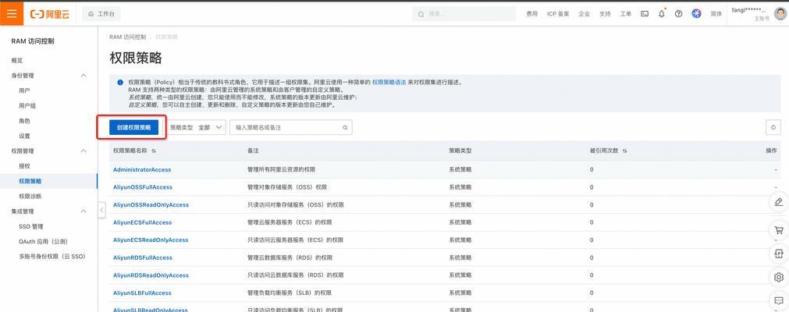Open the floating chat feedback icon

779,301
